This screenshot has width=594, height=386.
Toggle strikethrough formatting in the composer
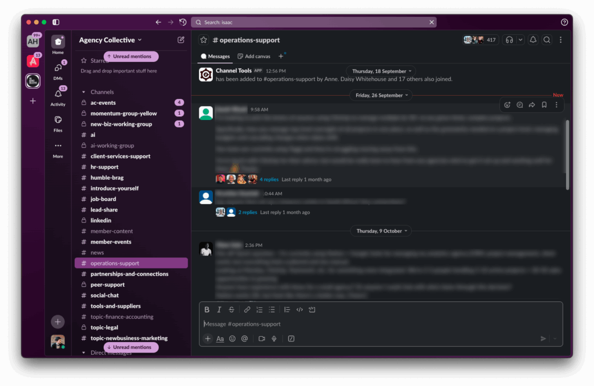(231, 309)
